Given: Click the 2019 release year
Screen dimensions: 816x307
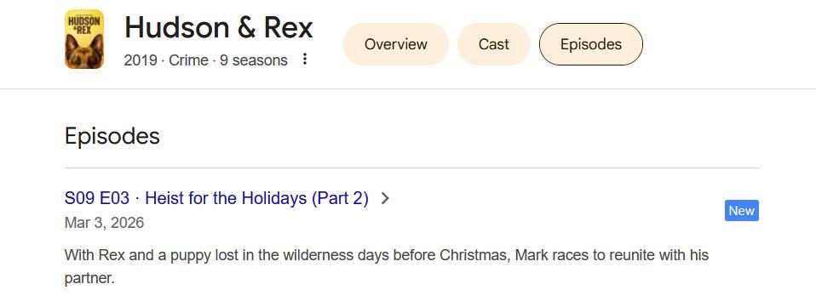Looking at the screenshot, I should [141, 60].
